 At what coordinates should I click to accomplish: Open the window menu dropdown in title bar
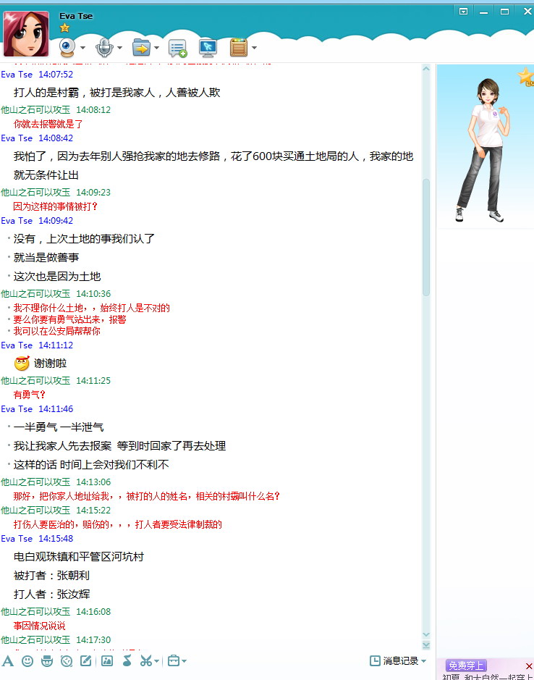pyautogui.click(x=464, y=11)
